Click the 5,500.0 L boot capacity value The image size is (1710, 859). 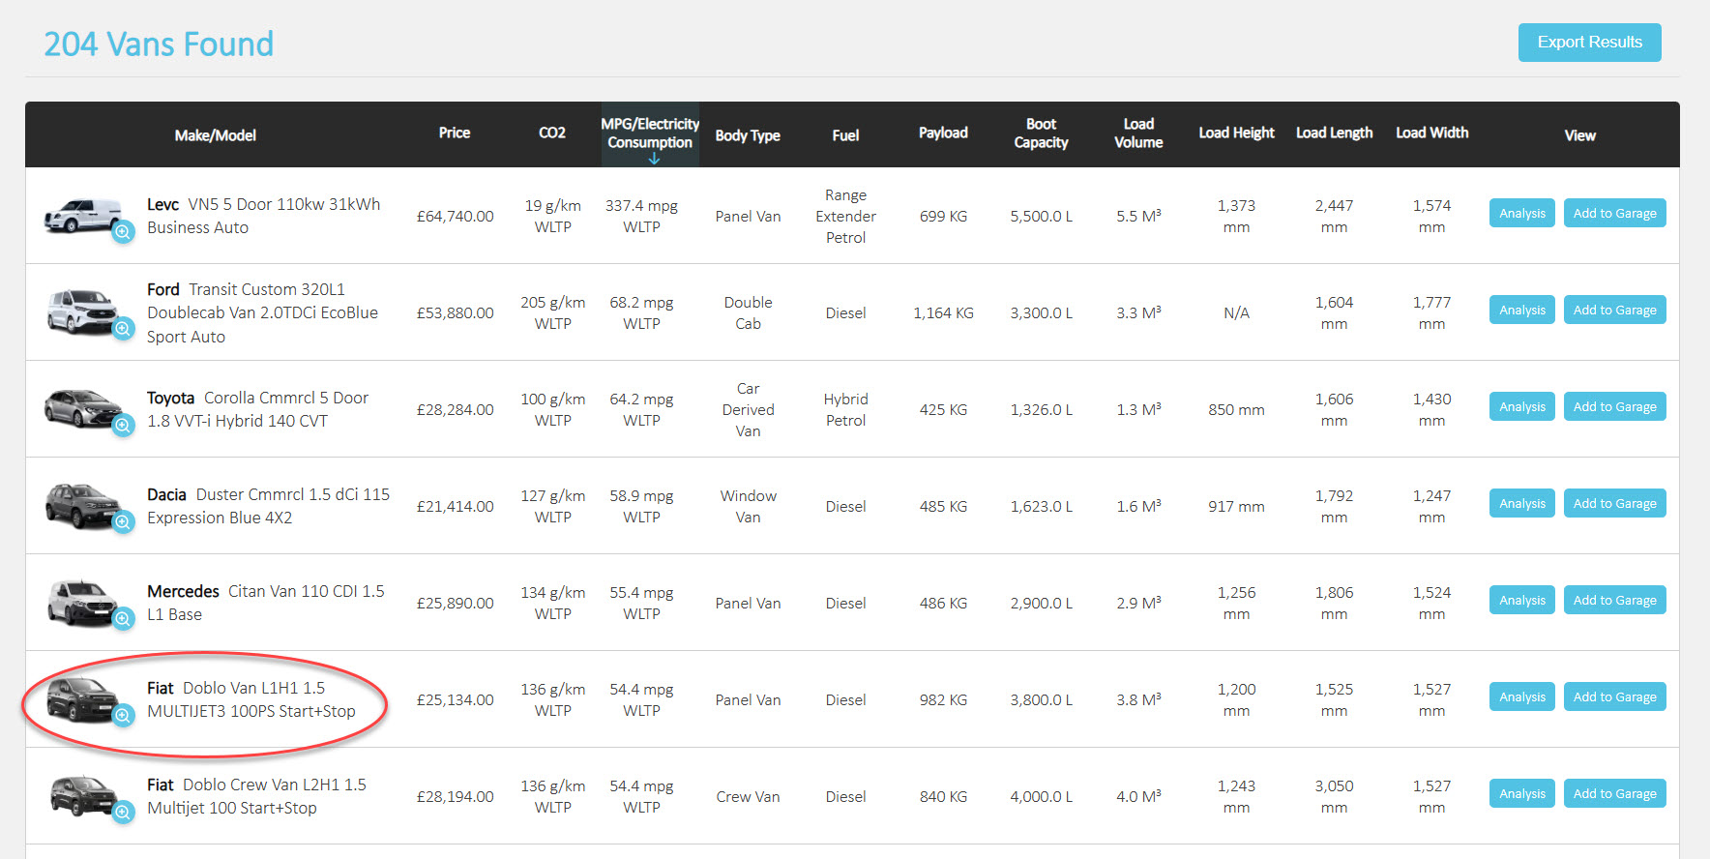(x=1041, y=216)
